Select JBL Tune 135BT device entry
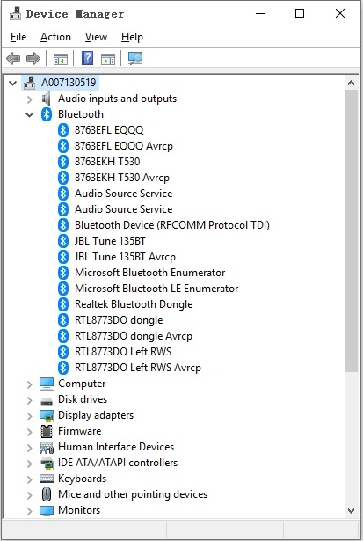363x541 pixels. (110, 241)
